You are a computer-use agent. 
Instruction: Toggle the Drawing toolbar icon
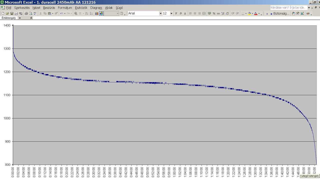click(x=101, y=13)
